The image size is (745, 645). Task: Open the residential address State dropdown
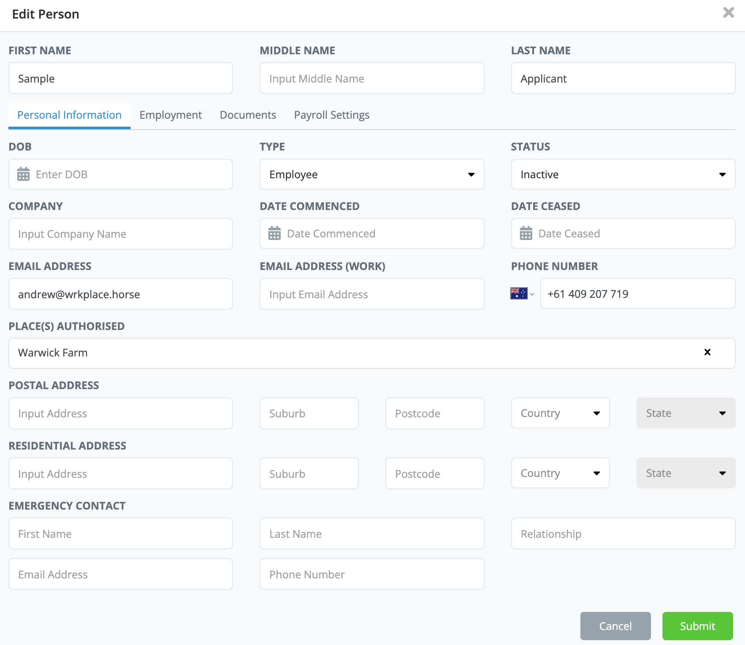coord(685,473)
